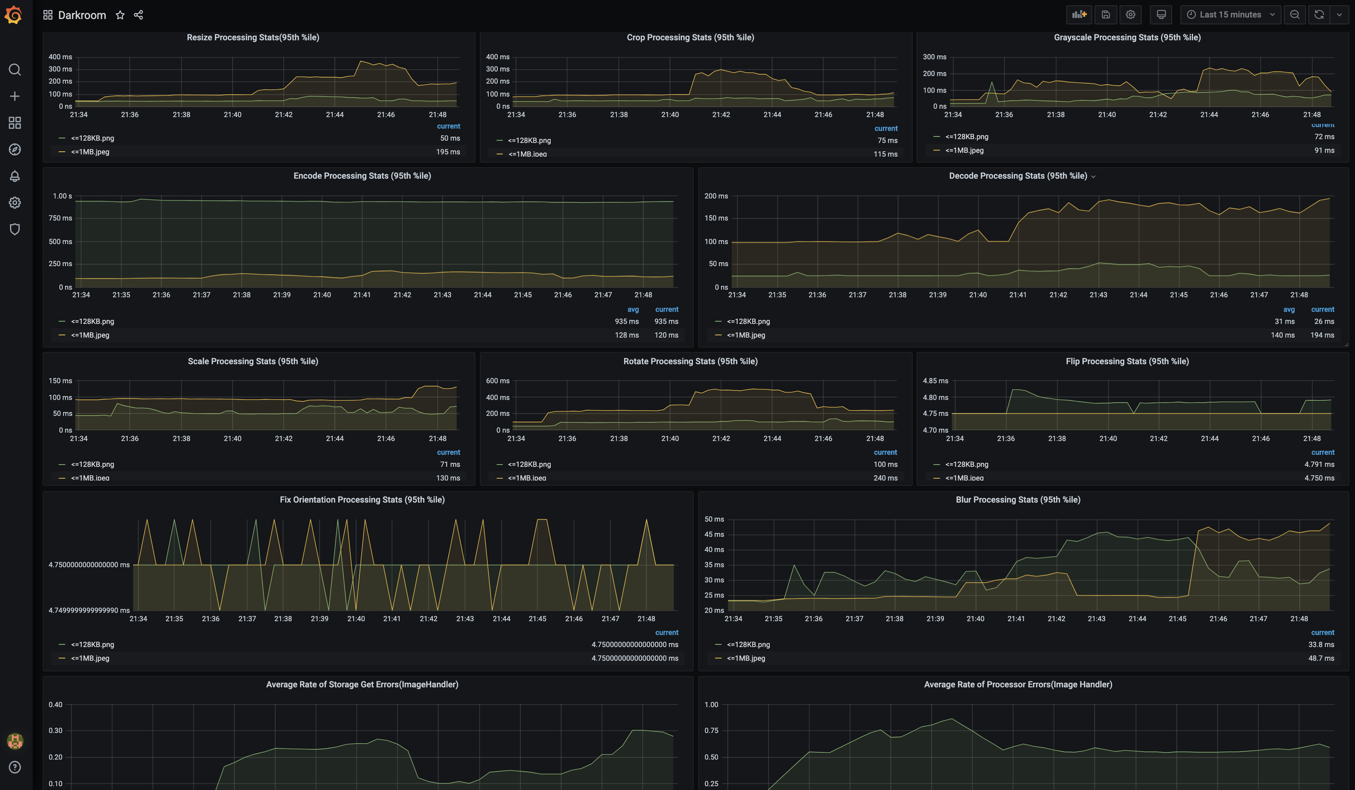
Task: Open the Explore compass icon
Action: pyautogui.click(x=14, y=149)
